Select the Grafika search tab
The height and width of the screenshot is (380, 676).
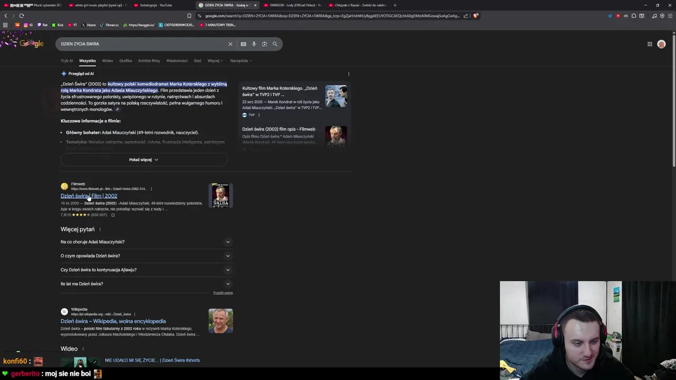coord(126,61)
